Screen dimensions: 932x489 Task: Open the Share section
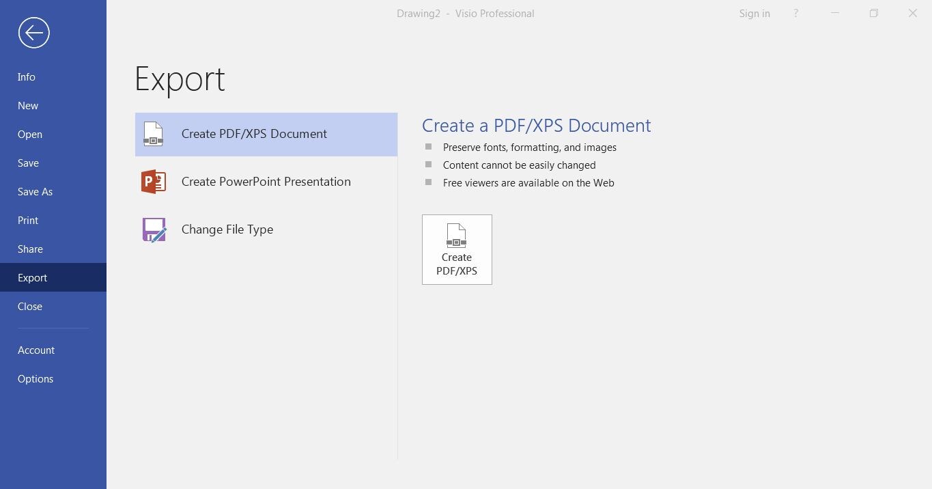click(30, 249)
